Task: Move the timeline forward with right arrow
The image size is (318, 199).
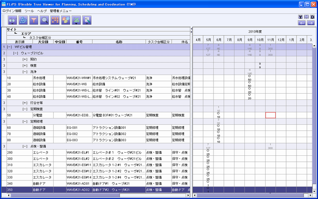Action: 311,23
